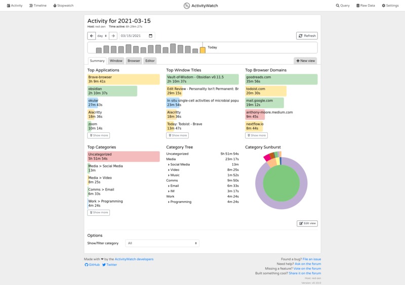Select todoist.com domain bar

[x=266, y=91]
